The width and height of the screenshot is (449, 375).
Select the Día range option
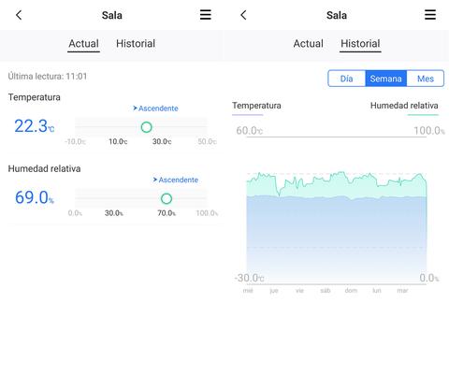pos(346,79)
